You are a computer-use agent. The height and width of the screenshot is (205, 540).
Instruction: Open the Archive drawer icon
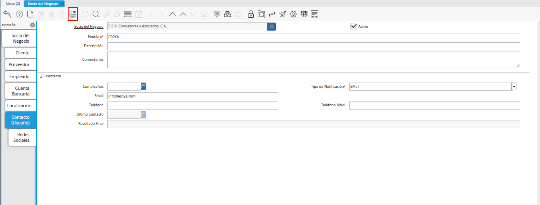click(227, 14)
